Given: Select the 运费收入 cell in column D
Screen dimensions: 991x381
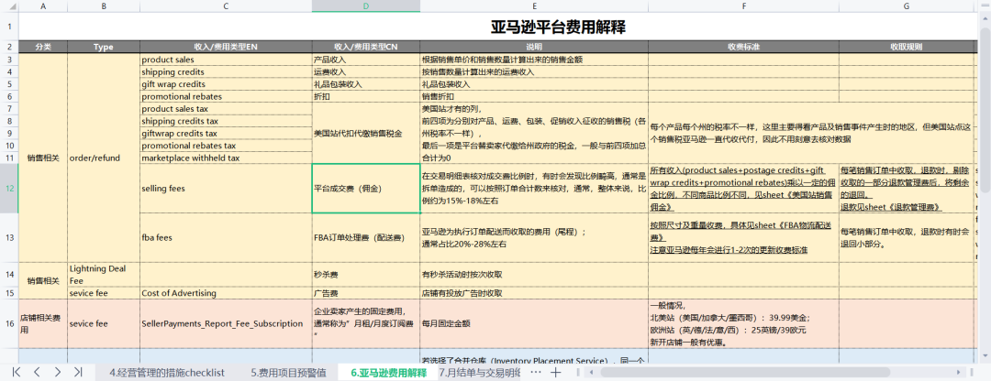Looking at the screenshot, I should 366,72.
